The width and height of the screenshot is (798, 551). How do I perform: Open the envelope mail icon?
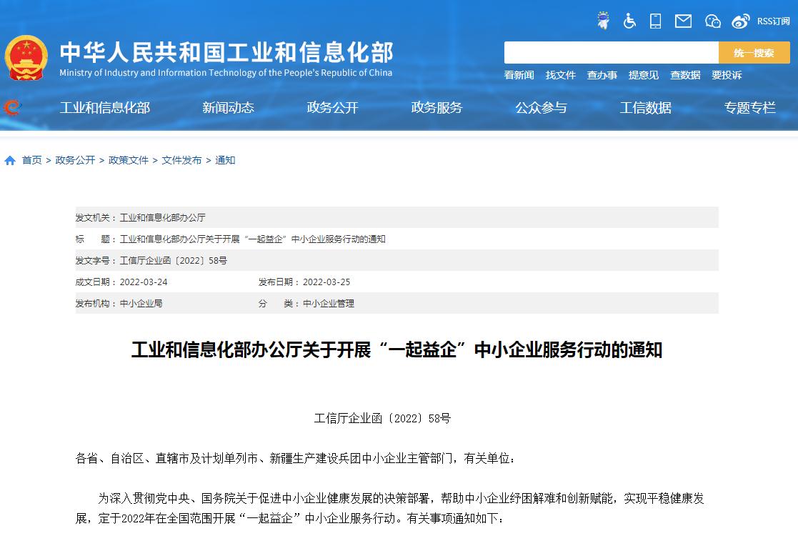pos(683,21)
